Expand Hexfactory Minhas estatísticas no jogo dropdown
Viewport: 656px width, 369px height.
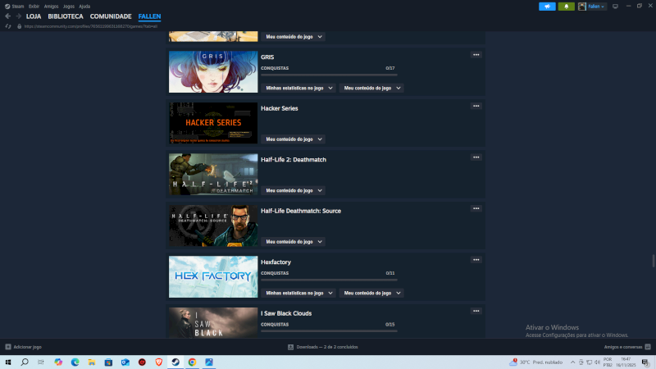[299, 293]
